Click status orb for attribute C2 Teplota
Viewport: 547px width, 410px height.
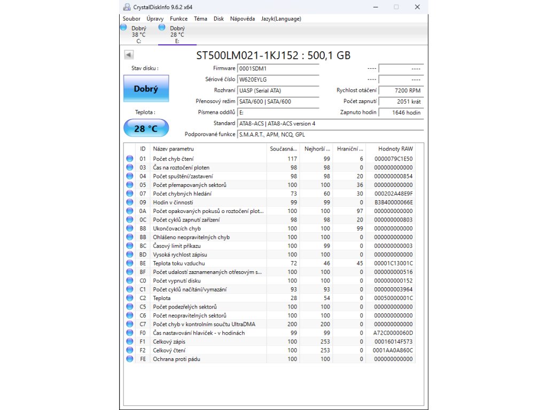tap(130, 298)
